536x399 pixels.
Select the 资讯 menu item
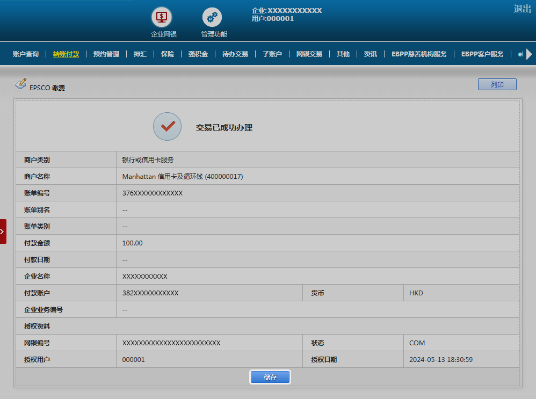371,54
